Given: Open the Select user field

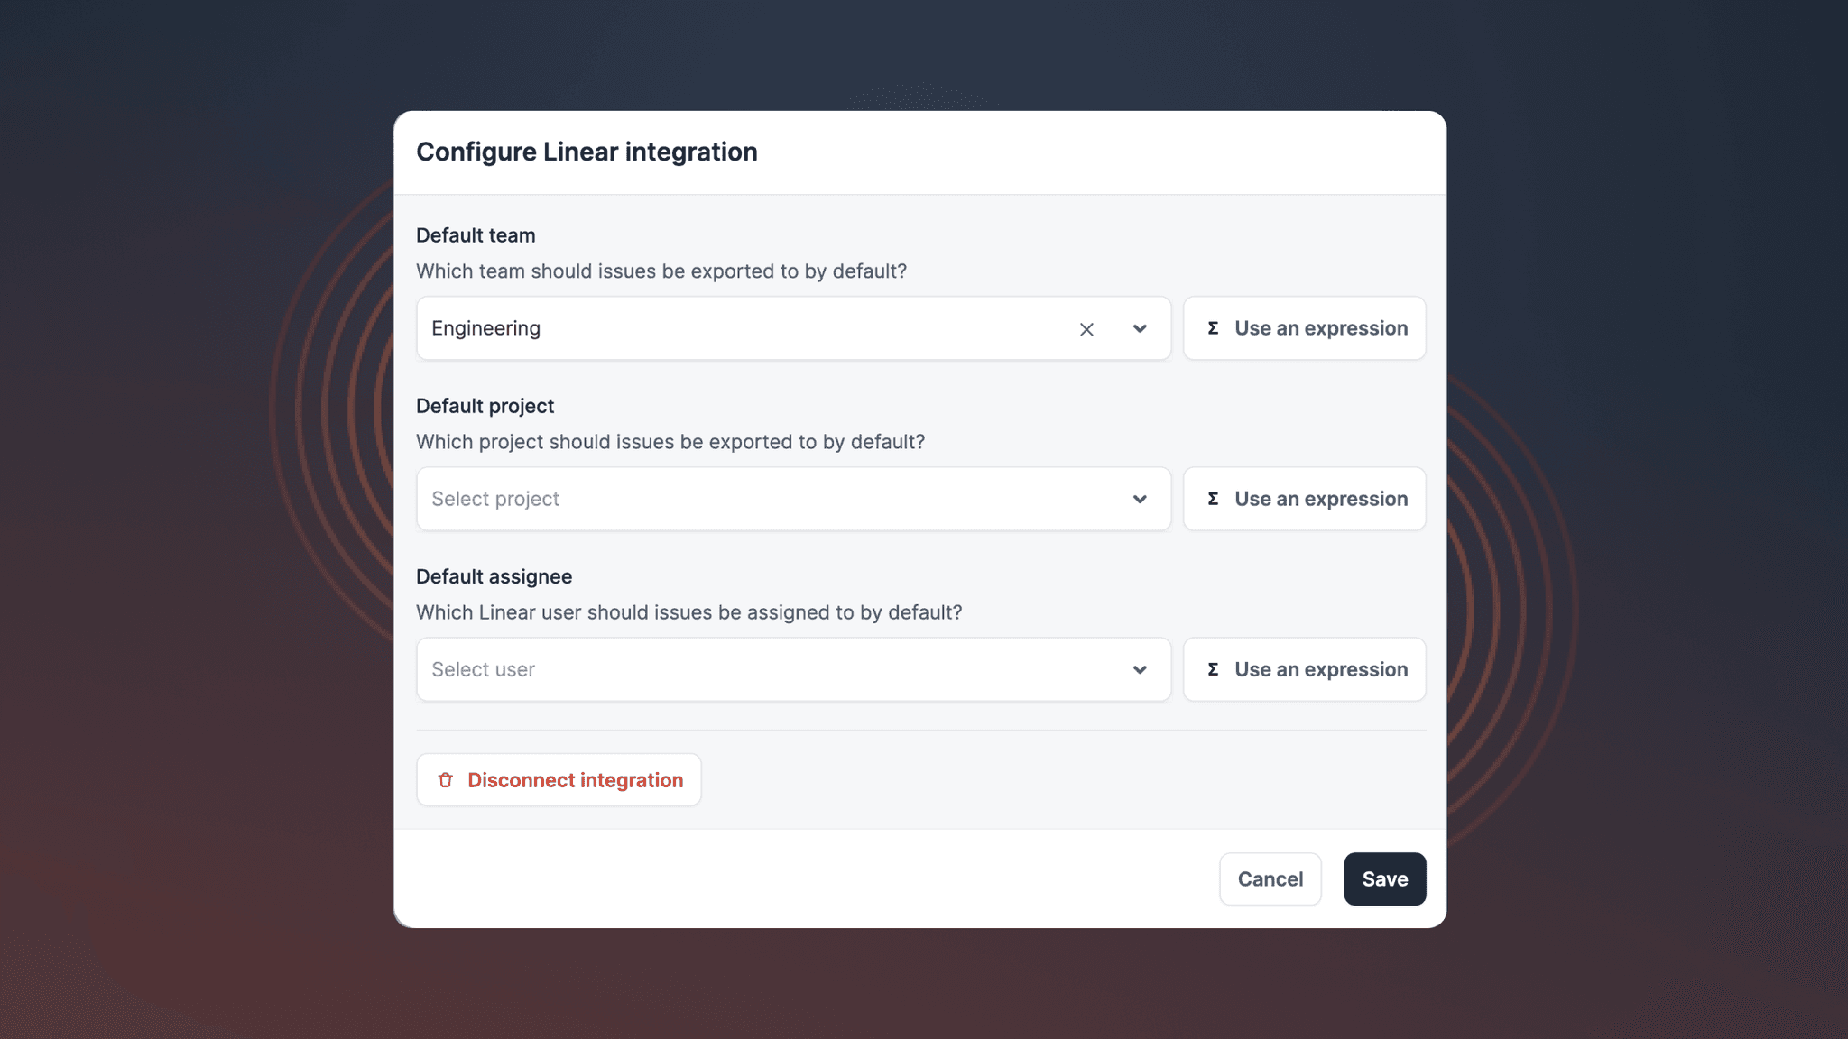Looking at the screenshot, I should 793,669.
